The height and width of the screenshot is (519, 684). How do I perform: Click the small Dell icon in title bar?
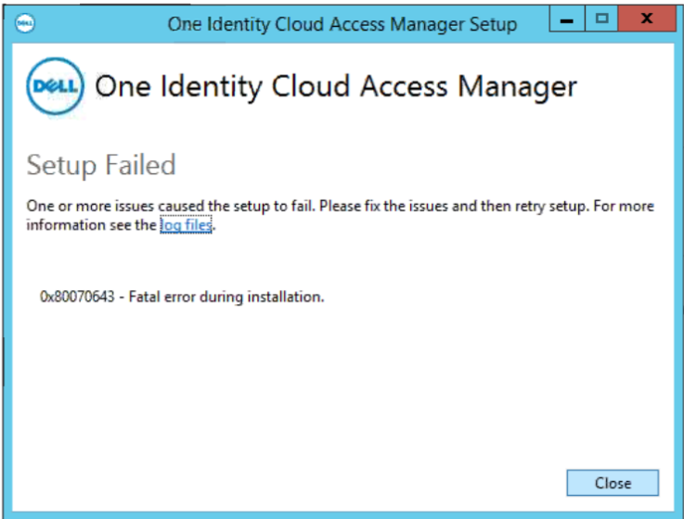[x=24, y=23]
